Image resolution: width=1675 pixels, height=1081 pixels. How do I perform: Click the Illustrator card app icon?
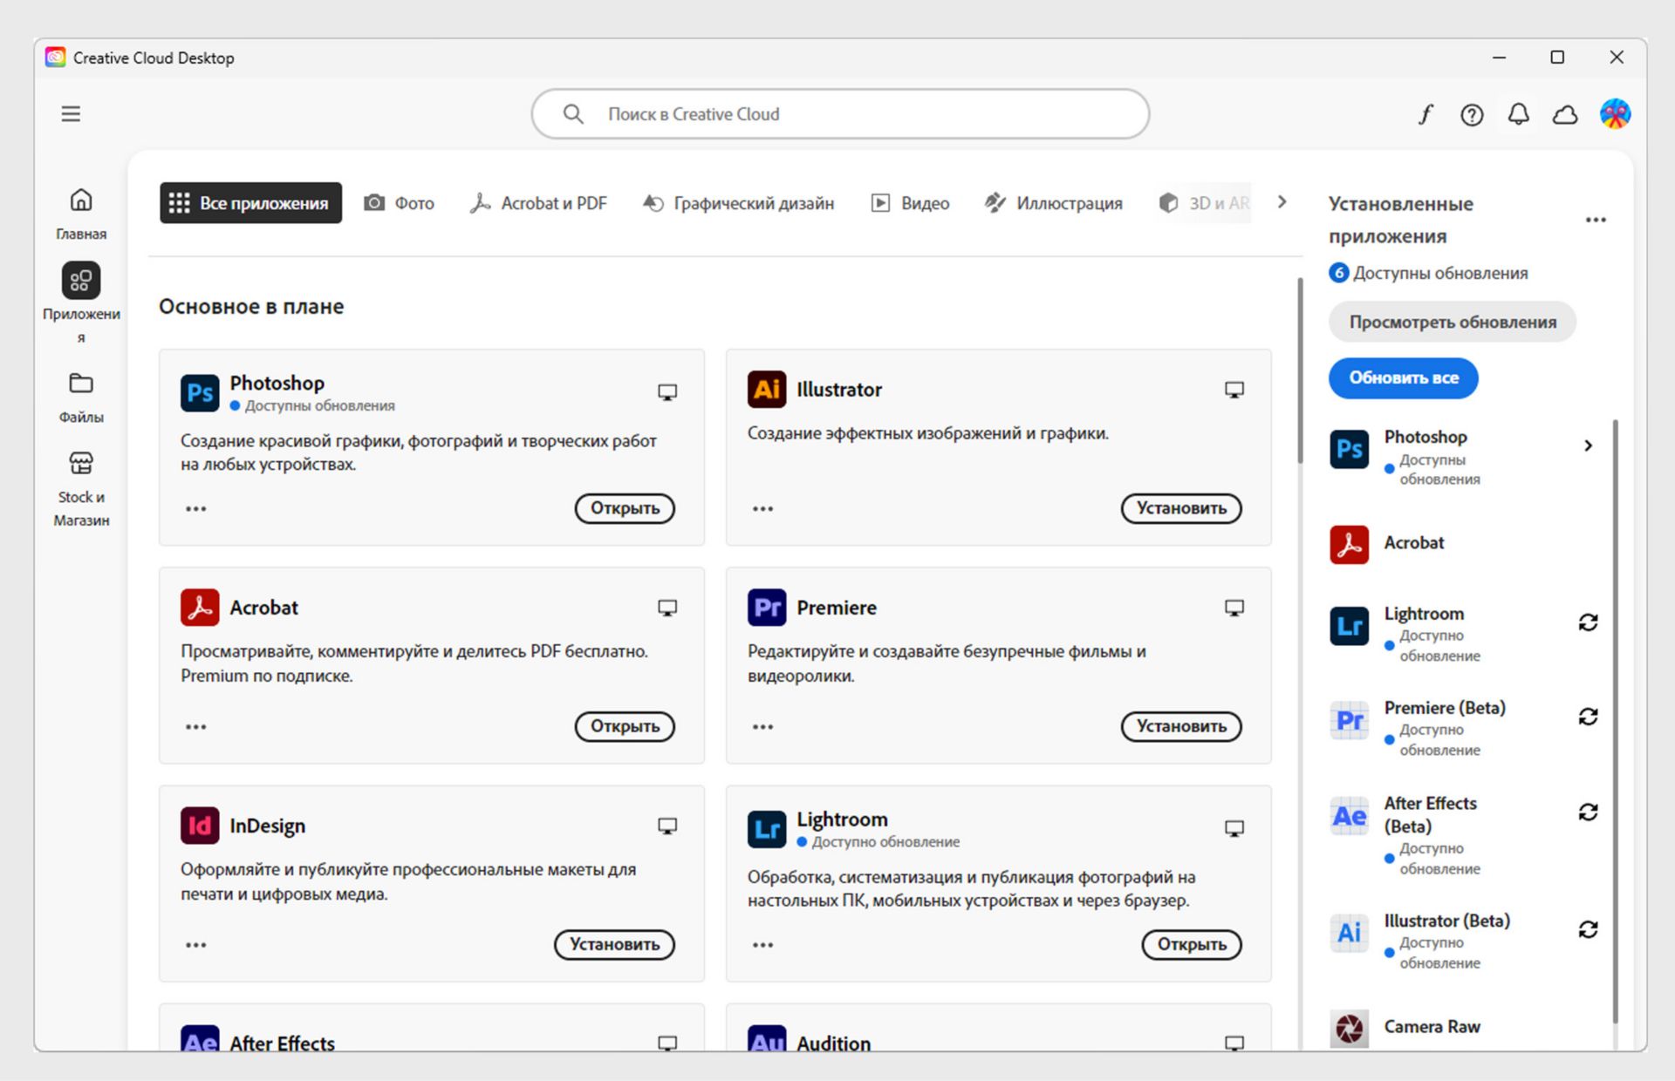click(767, 389)
